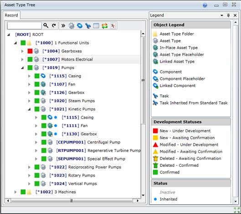Click the gear icon of Steam Pumps row
The width and height of the screenshot is (241, 214).
pyautogui.click(x=43, y=101)
